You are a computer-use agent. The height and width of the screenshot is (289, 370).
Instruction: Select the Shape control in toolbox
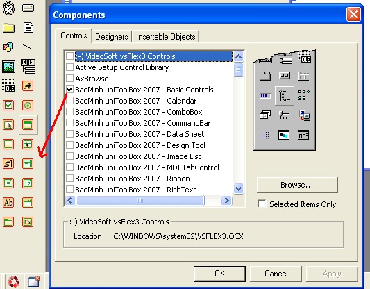(x=8, y=47)
